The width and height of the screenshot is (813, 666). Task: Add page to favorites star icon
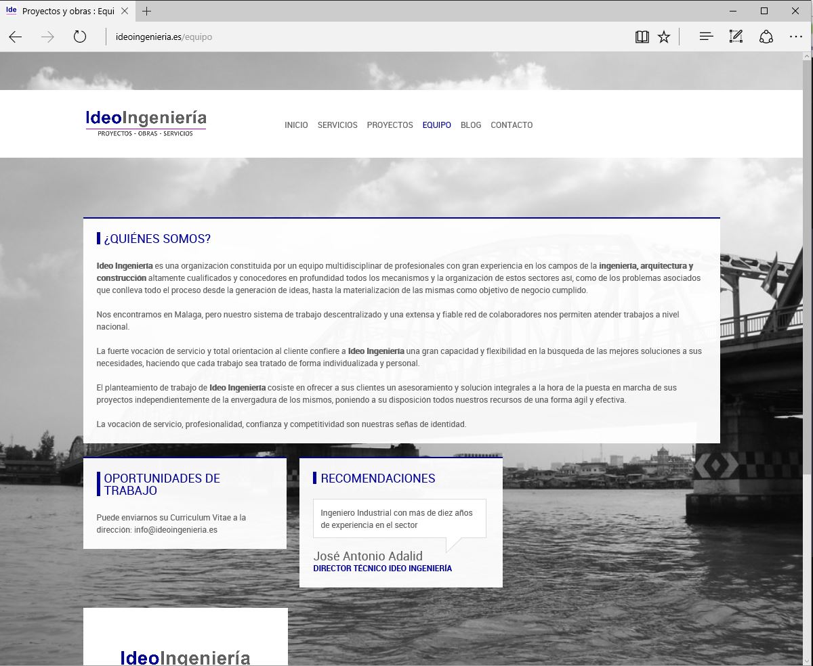tap(664, 37)
